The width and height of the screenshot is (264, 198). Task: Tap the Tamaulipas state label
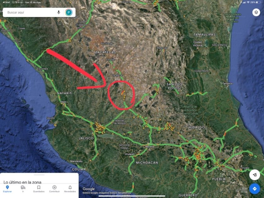point(205,35)
